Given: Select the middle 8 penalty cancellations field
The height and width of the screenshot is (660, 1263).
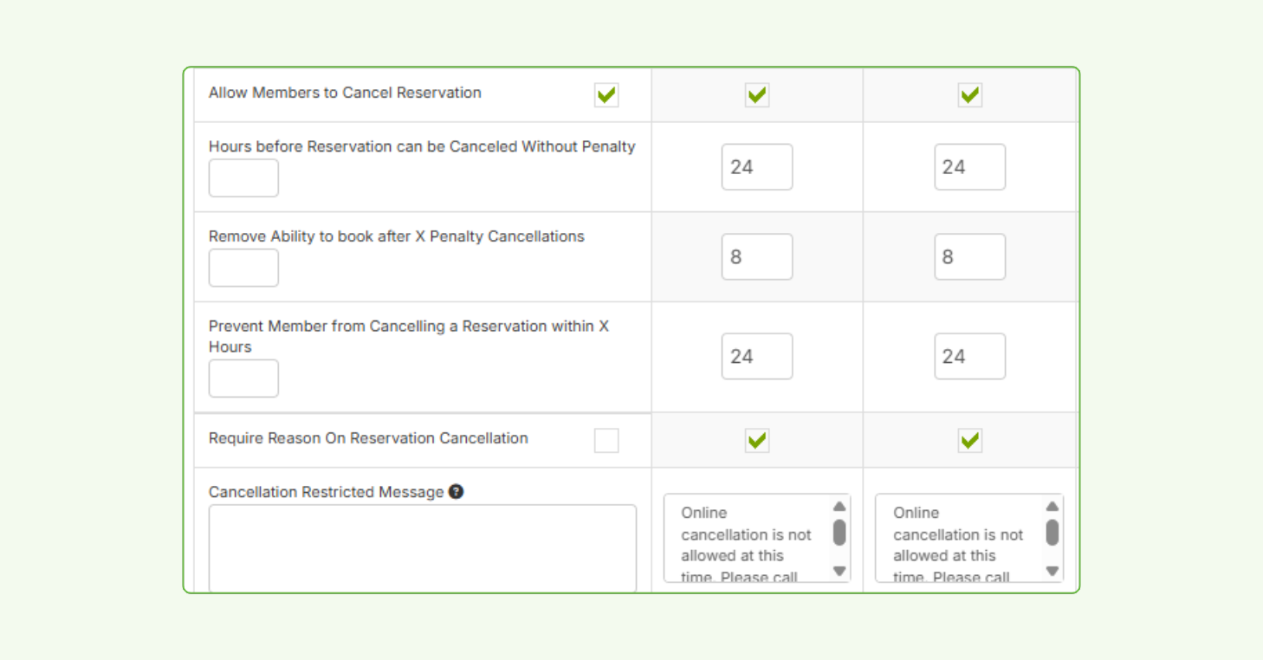Looking at the screenshot, I should 756,256.
